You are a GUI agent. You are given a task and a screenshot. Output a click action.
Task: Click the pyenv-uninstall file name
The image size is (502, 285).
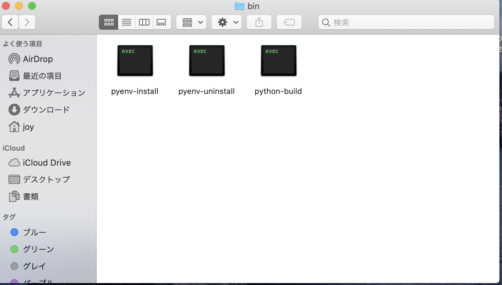point(207,91)
